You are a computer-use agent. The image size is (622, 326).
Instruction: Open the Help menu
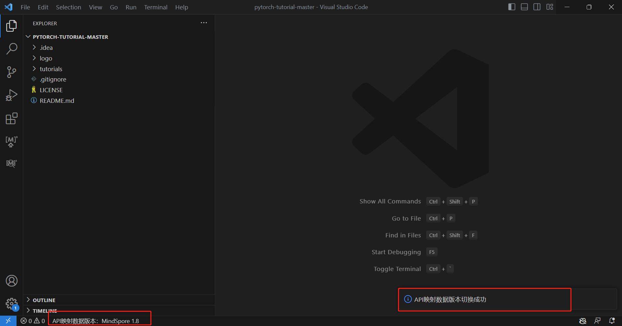point(182,7)
